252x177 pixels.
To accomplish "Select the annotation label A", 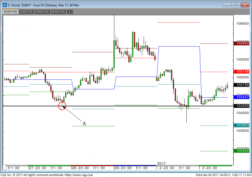I will 84,124.
